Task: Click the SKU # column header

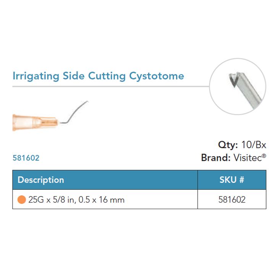Action: (x=232, y=180)
